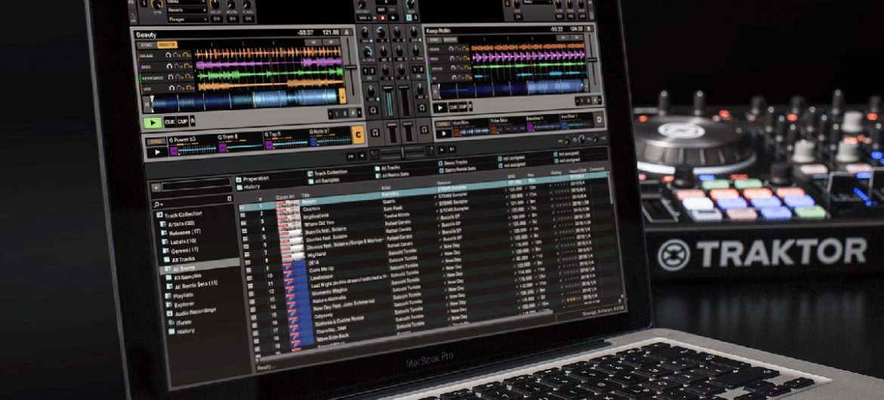Toggle SYNC on Remix Deck C
The image size is (884, 400).
(x=155, y=141)
